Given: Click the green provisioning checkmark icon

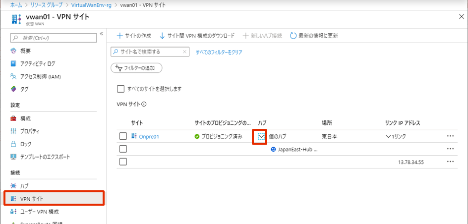Looking at the screenshot, I should 197,137.
